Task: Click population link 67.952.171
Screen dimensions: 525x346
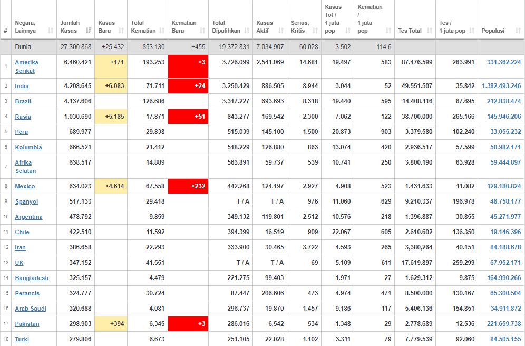Action: click(x=505, y=263)
